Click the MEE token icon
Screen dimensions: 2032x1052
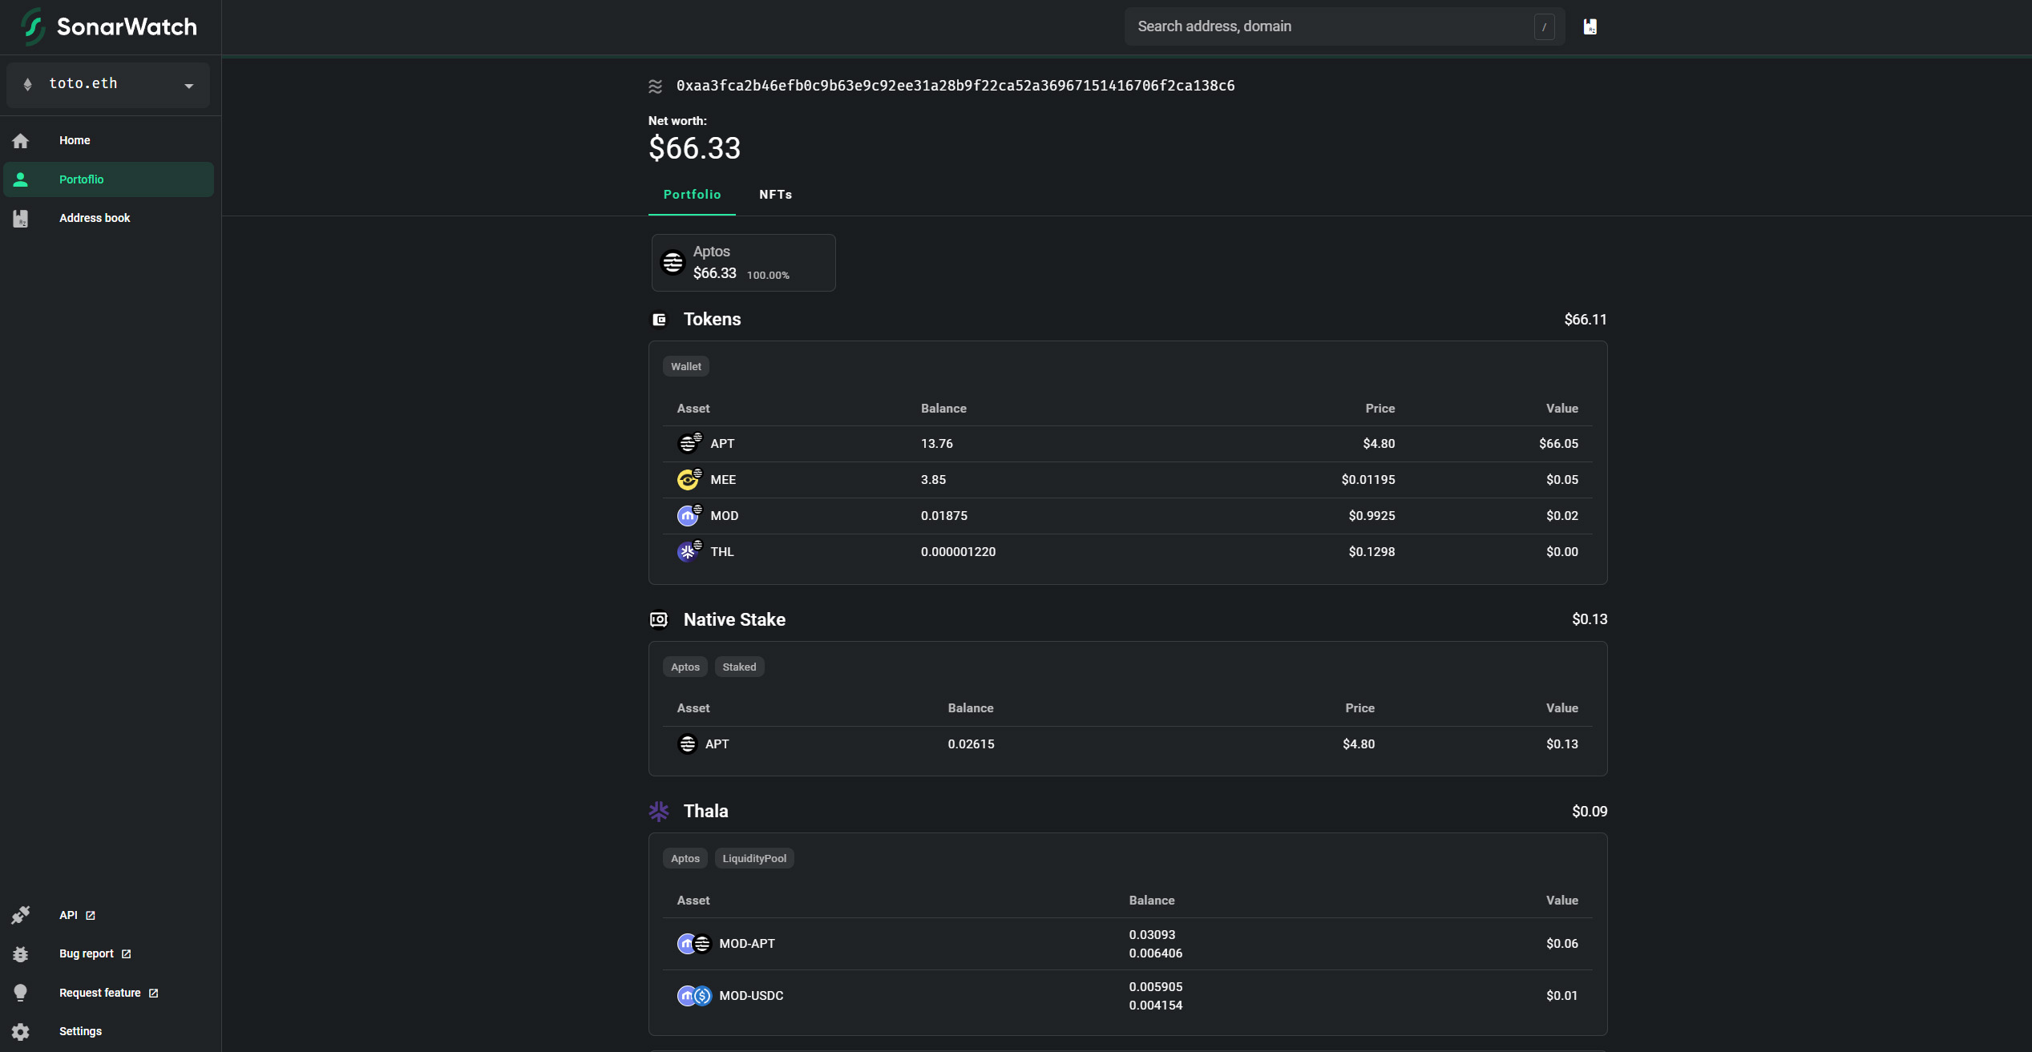(688, 480)
